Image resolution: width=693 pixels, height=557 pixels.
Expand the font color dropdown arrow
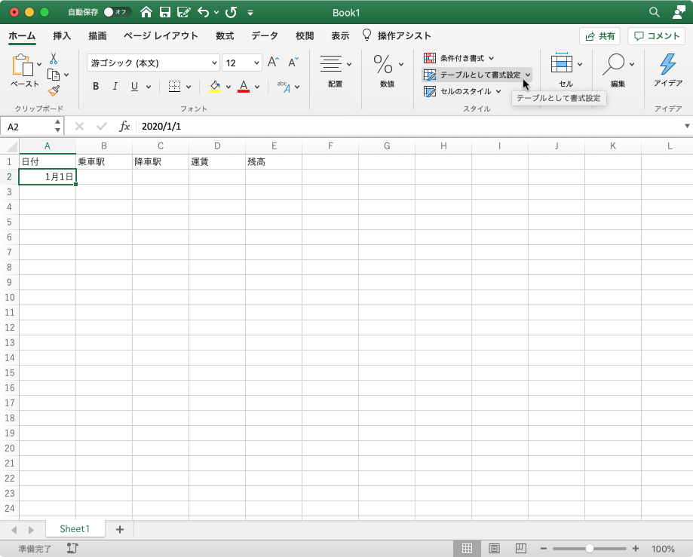(257, 87)
